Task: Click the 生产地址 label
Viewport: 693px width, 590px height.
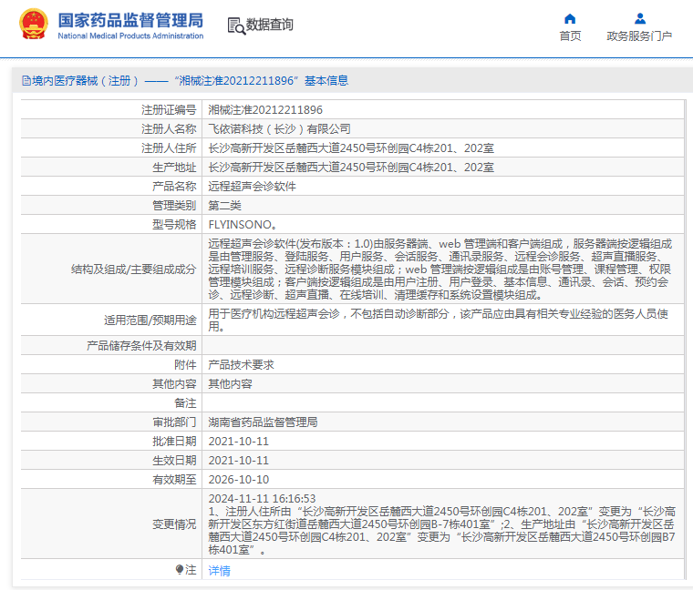Action: (x=174, y=168)
